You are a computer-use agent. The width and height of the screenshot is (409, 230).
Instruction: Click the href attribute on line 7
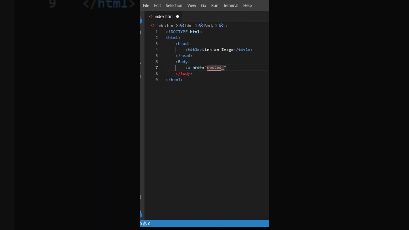[x=197, y=68]
